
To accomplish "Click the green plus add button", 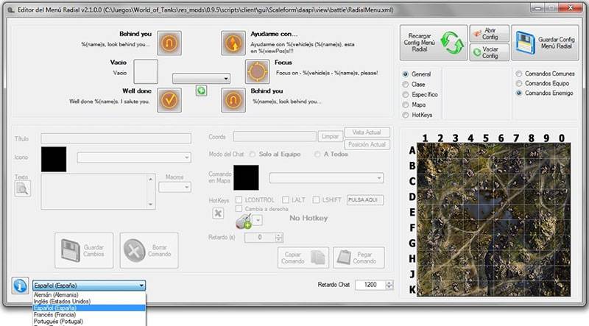I will [x=201, y=91].
